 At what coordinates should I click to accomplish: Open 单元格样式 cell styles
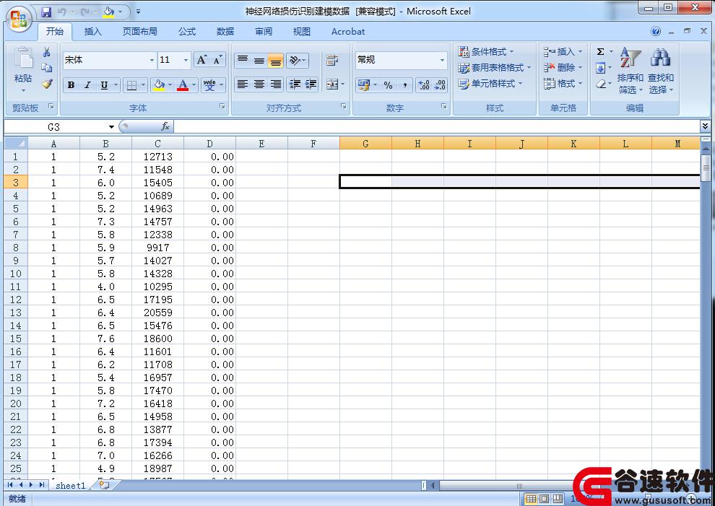tap(490, 84)
